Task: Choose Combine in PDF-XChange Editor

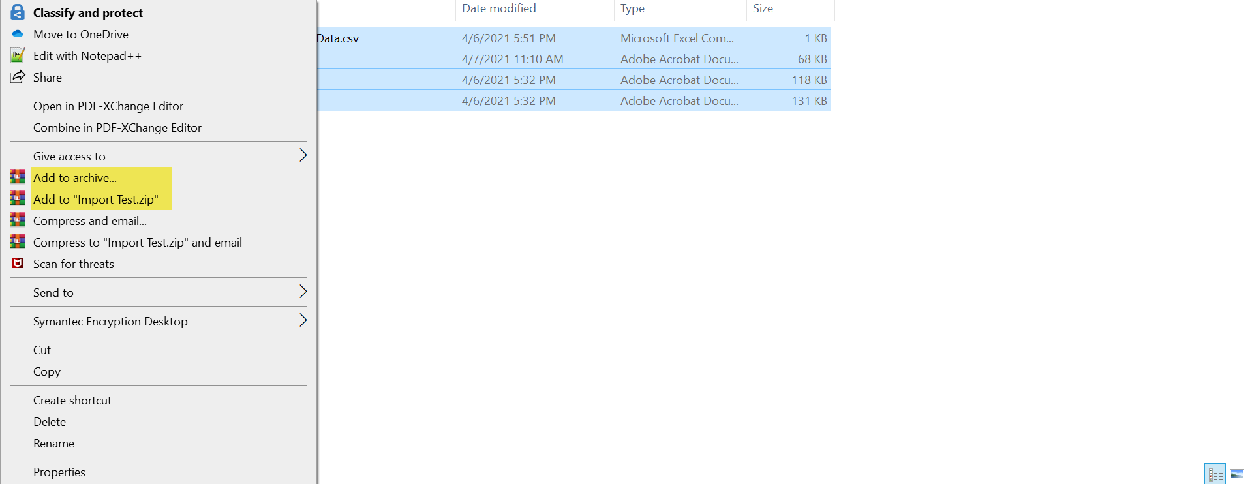Action: point(117,127)
